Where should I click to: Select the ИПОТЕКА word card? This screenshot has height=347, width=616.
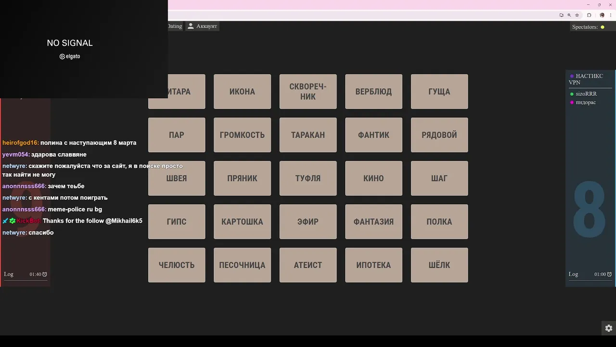pos(373,265)
